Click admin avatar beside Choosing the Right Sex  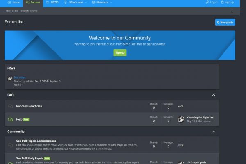click(x=181, y=119)
